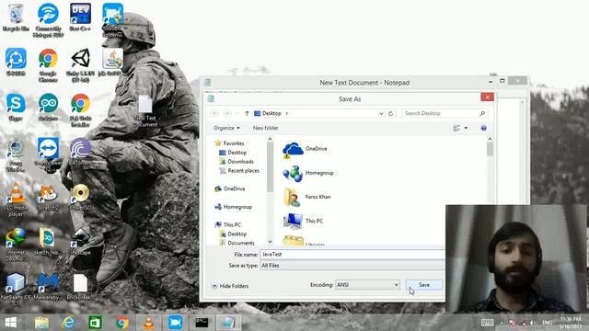Expand the view options dropdown arrow
The image size is (589, 331).
tap(467, 129)
